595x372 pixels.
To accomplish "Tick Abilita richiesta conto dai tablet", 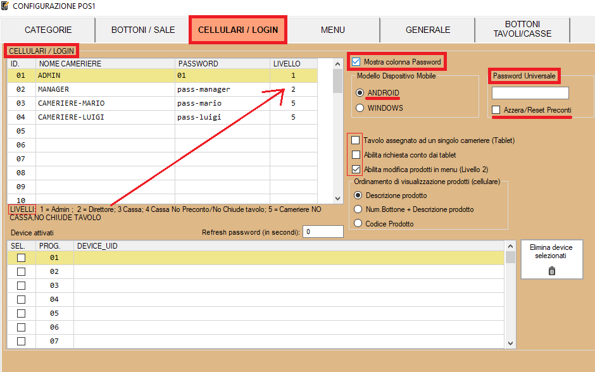I will coord(356,155).
